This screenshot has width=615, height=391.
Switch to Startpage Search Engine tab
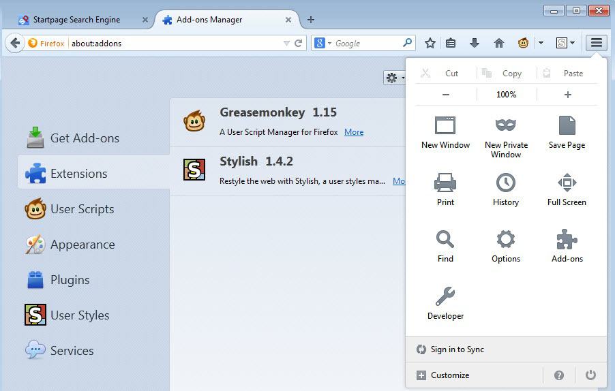coord(77,20)
